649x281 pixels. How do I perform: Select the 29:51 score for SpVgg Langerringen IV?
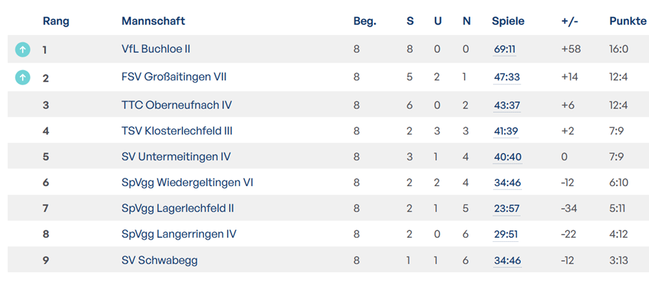pyautogui.click(x=506, y=234)
